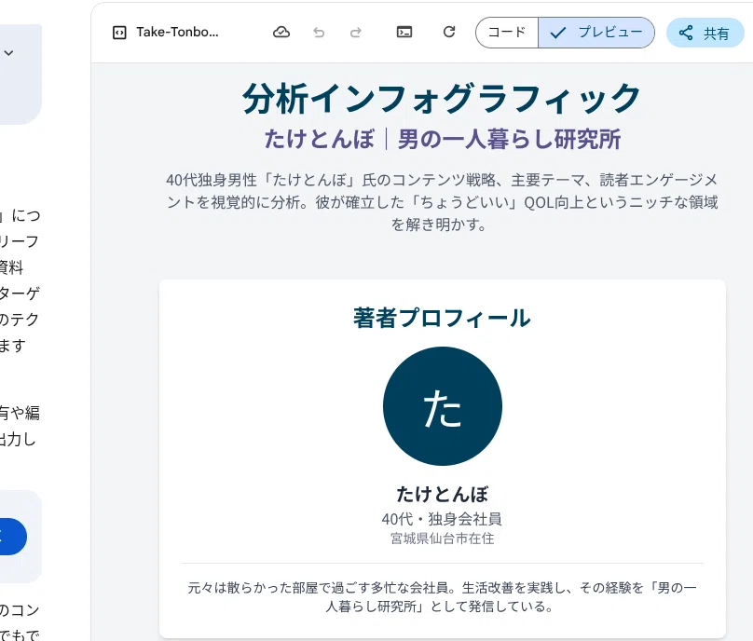The image size is (753, 641).
Task: Click the cloud save status icon
Action: click(x=281, y=33)
